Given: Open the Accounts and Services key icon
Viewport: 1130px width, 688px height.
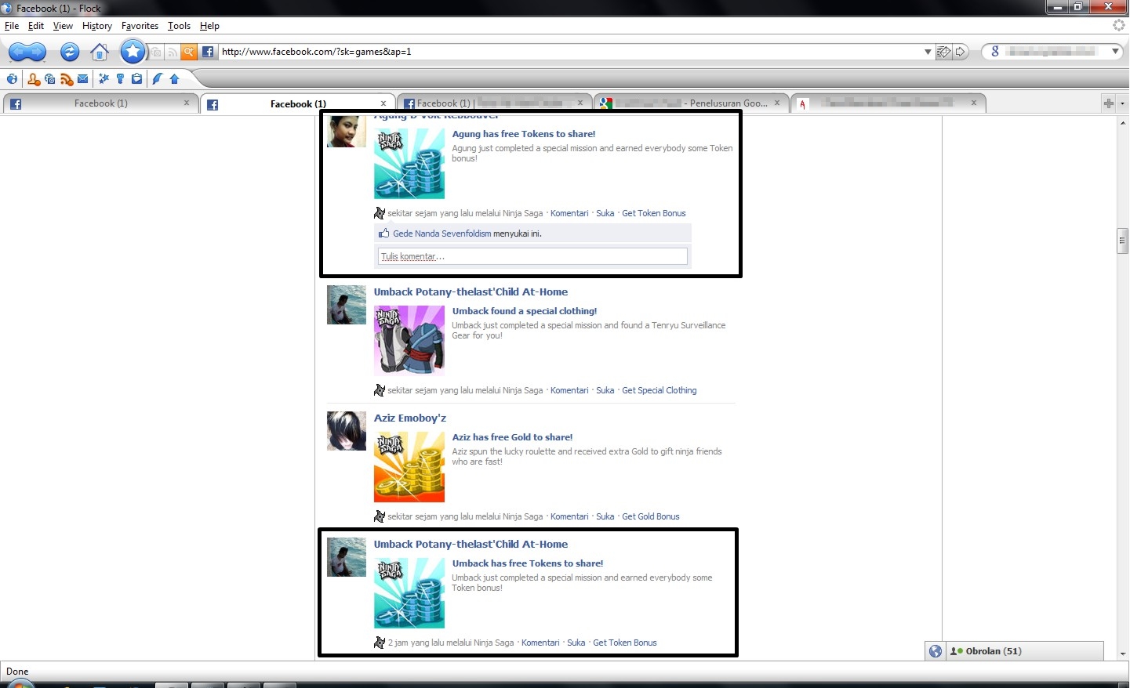Looking at the screenshot, I should coord(120,79).
